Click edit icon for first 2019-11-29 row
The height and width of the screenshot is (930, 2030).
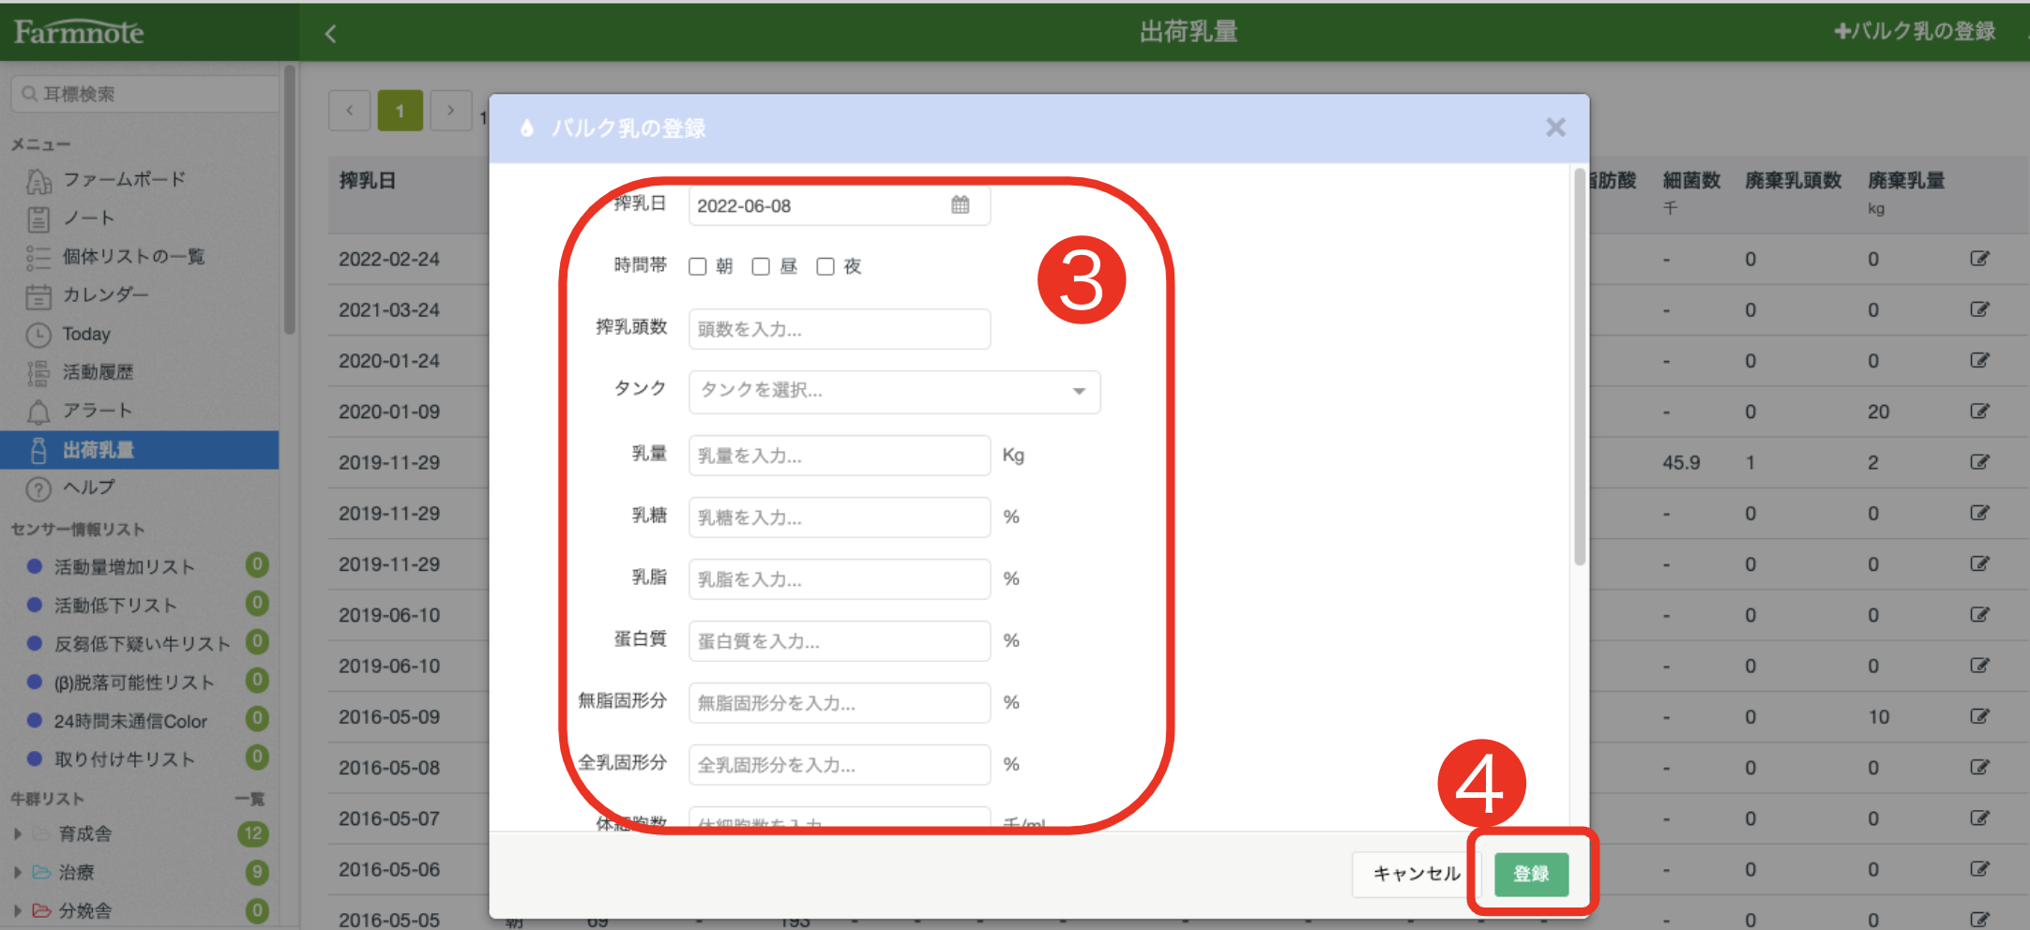pos(1979,461)
